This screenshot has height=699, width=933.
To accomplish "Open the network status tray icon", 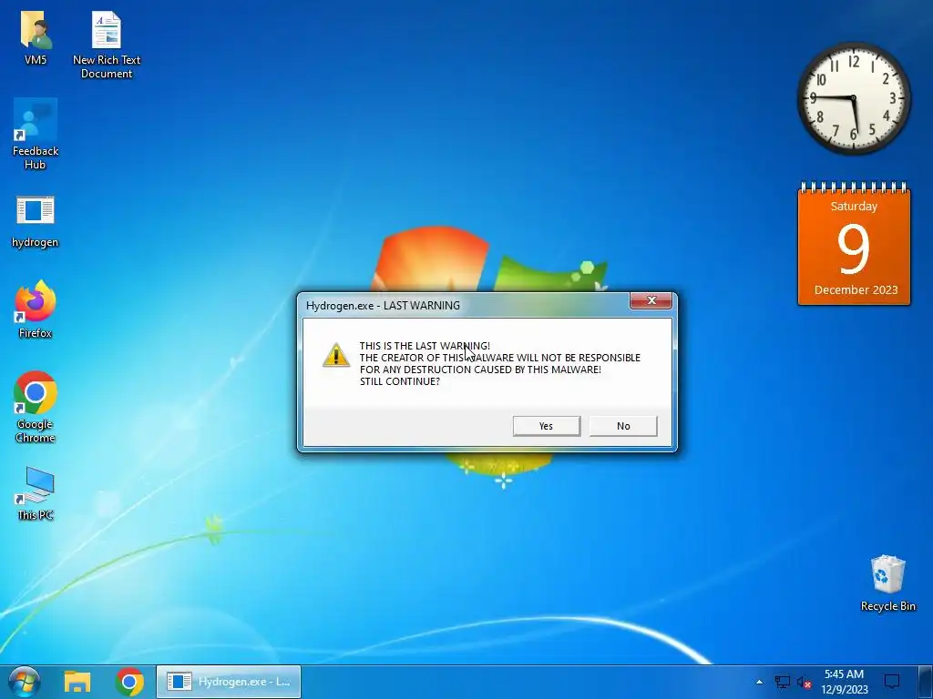I will click(x=782, y=682).
